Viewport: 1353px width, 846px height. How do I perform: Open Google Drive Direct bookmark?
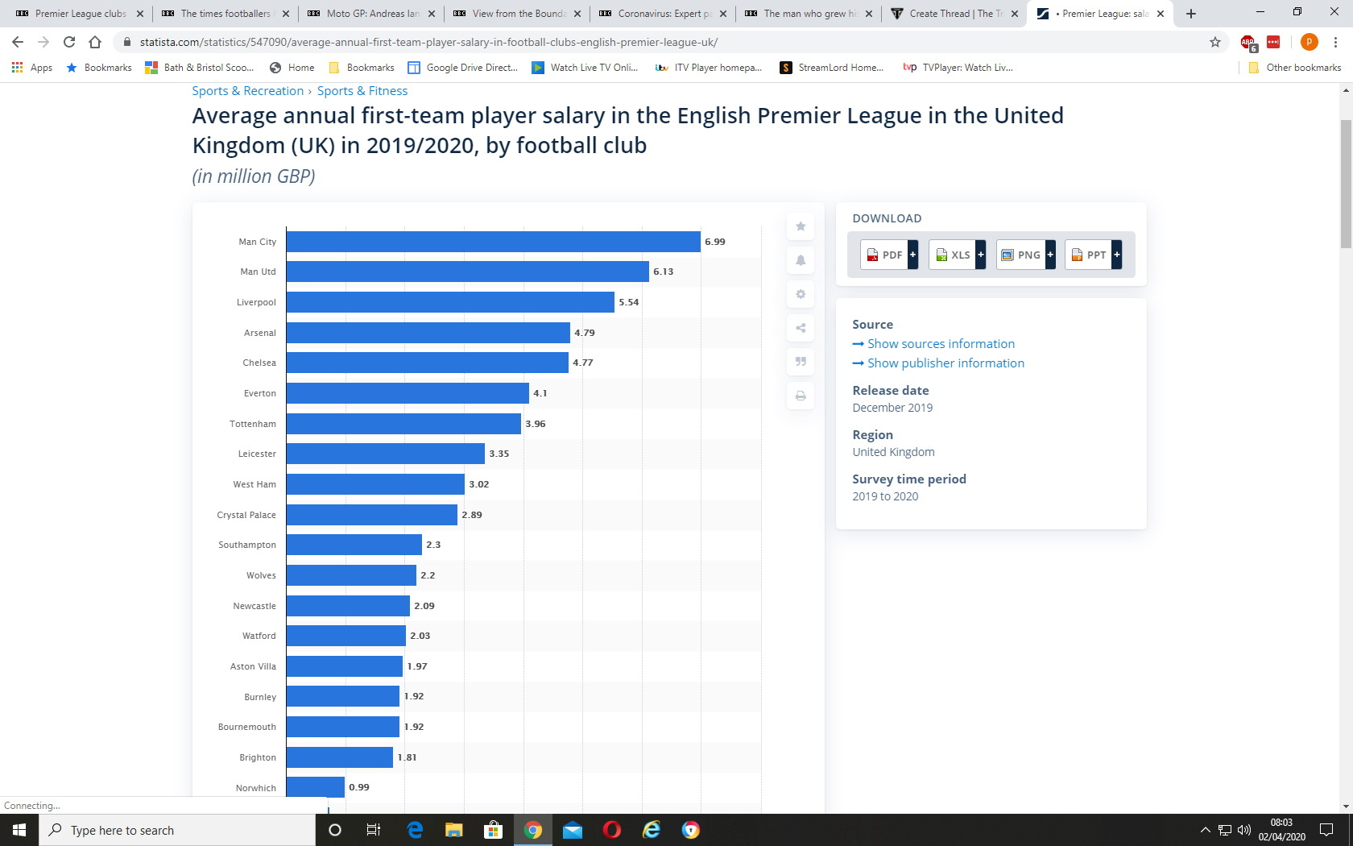point(462,68)
